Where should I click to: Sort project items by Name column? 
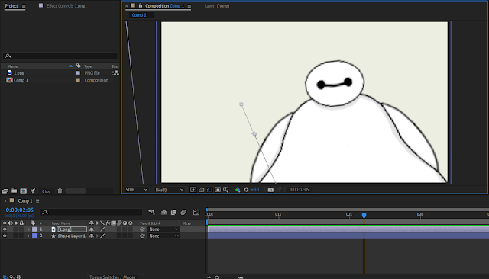13,66
